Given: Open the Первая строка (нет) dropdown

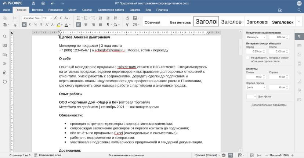Looking at the screenshot, I should pos(256,87).
